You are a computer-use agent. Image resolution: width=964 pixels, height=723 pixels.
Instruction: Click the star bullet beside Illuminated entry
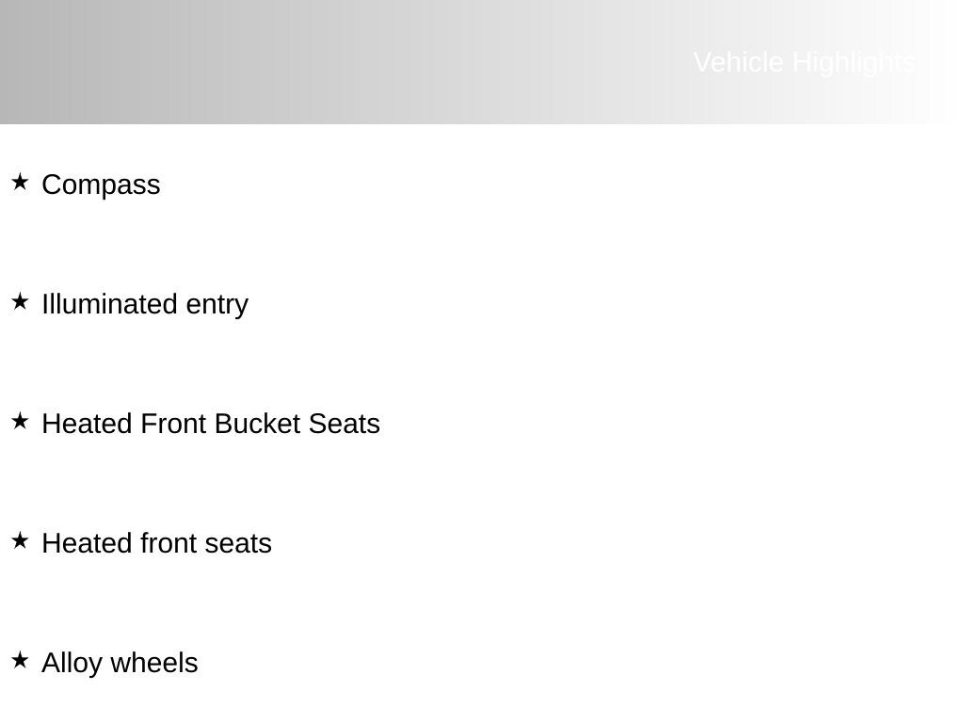pos(20,301)
